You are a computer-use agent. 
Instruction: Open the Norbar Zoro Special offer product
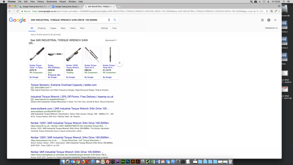click(55, 63)
